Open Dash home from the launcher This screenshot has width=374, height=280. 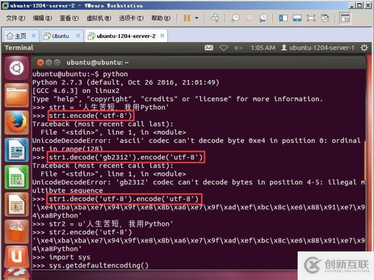pos(17,68)
